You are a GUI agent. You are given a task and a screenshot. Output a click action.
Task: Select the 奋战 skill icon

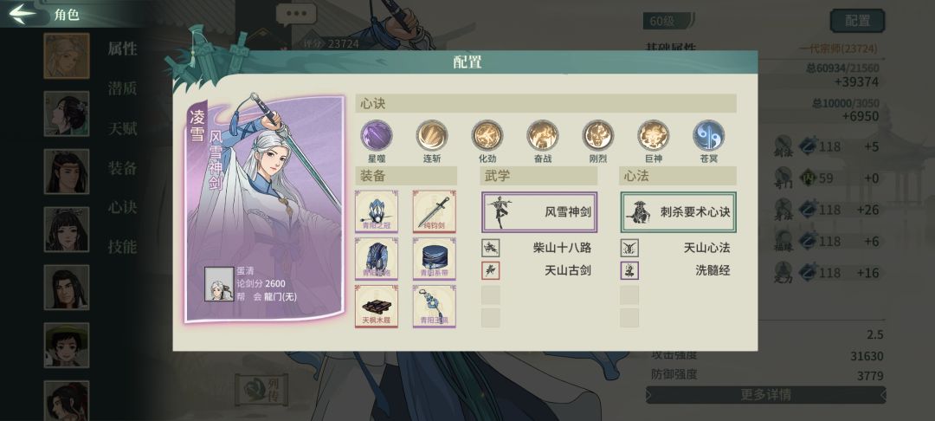(x=543, y=135)
